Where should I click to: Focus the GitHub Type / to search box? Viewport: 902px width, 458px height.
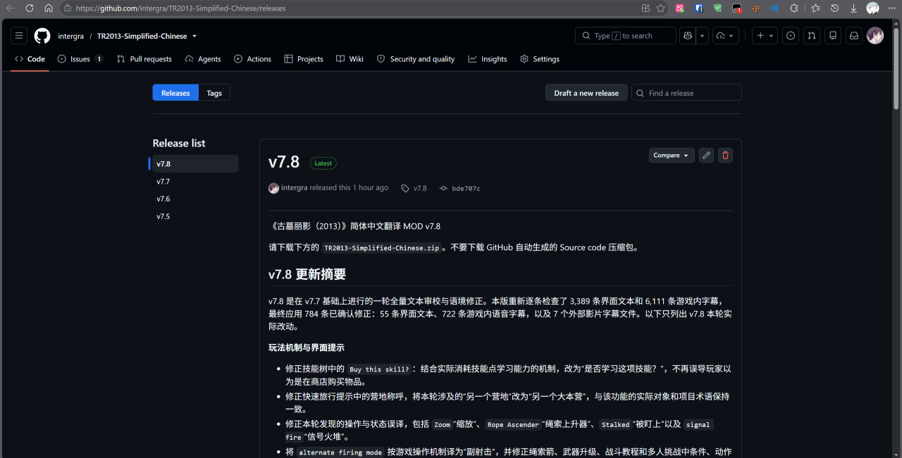click(x=626, y=36)
